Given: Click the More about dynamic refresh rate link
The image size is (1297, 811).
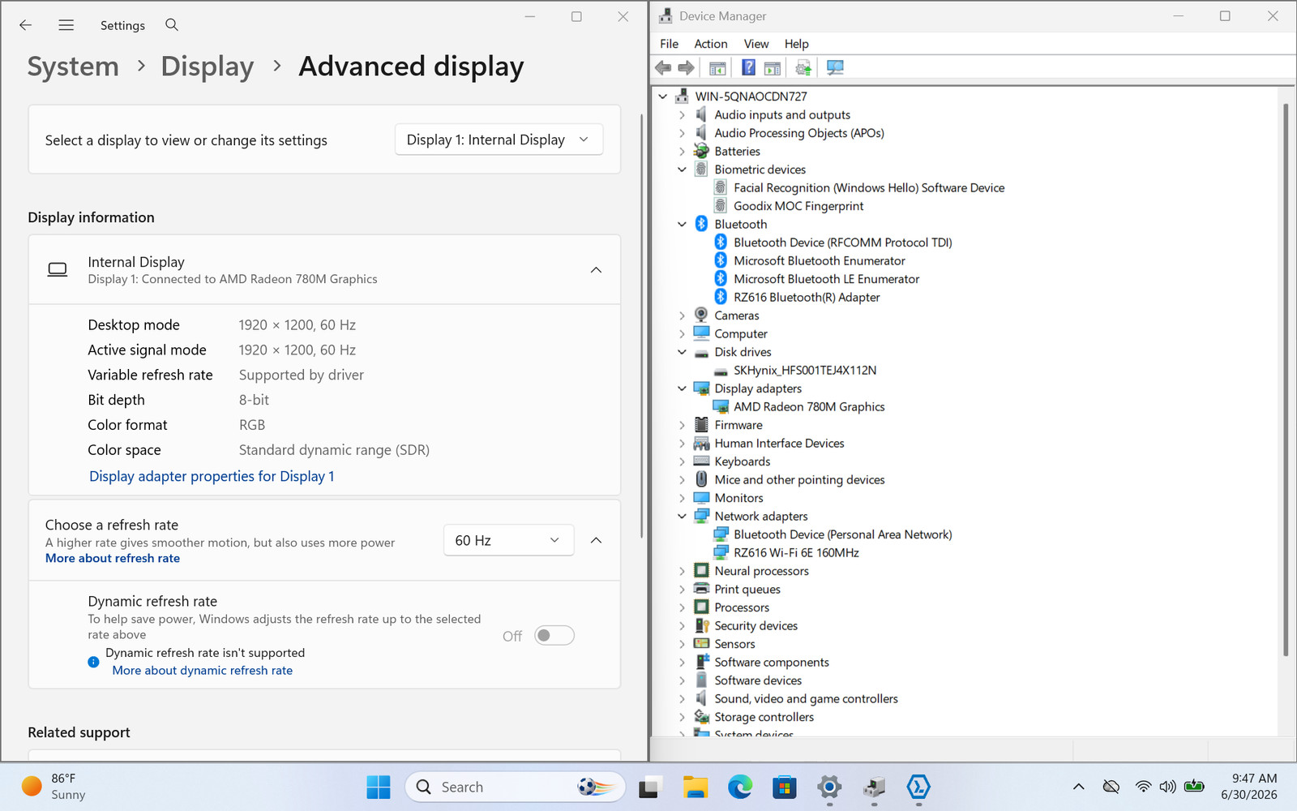Looking at the screenshot, I should [203, 671].
